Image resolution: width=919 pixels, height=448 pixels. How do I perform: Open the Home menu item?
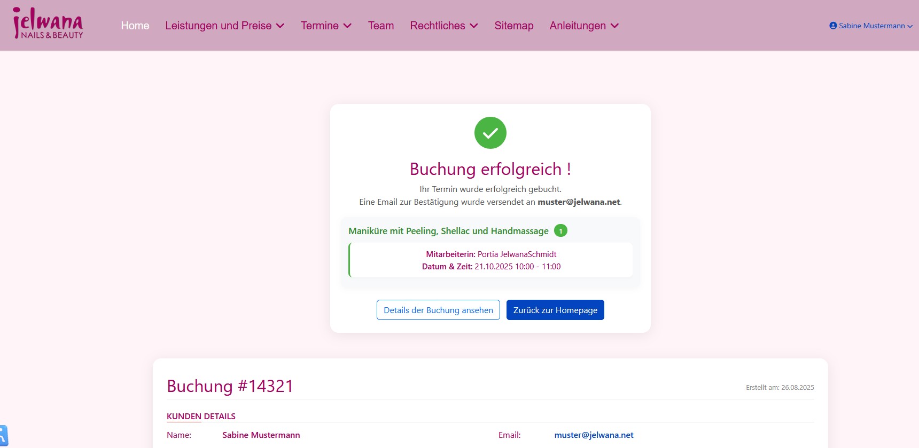click(x=135, y=26)
